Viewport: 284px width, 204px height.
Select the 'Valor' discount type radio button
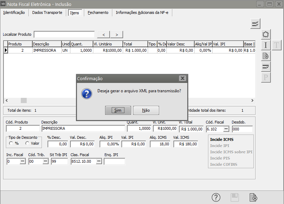(27, 143)
